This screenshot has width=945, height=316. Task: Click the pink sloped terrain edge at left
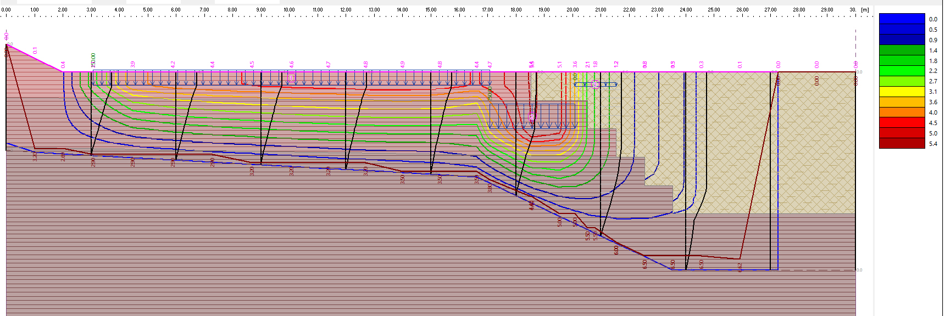pos(35,58)
